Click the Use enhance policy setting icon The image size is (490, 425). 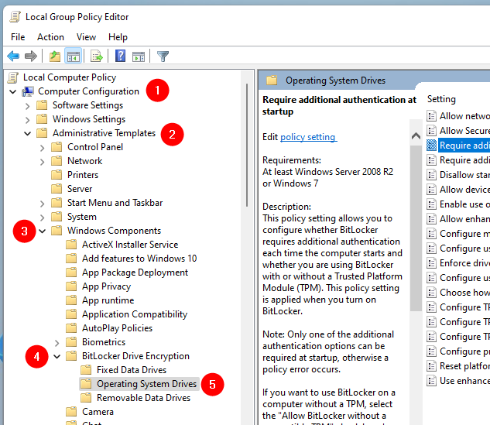coord(431,381)
